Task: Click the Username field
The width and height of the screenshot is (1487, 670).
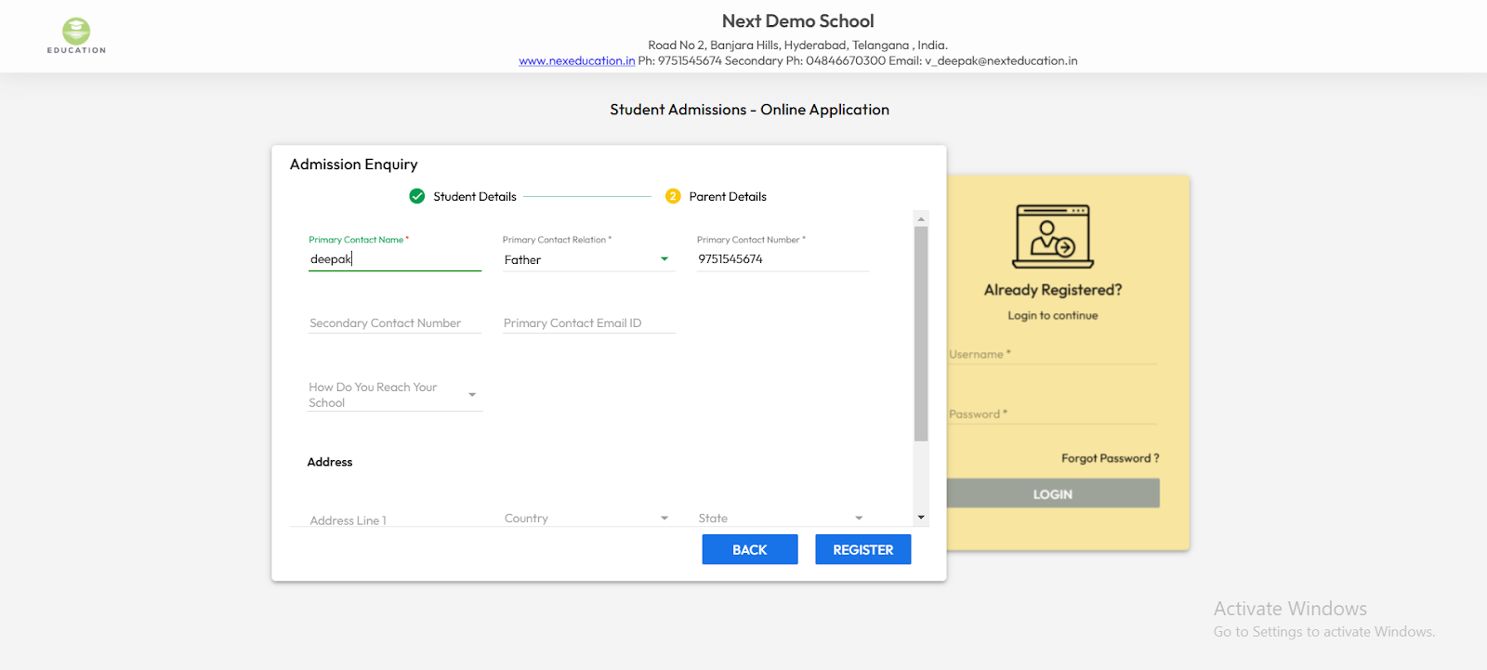Action: pos(1053,354)
